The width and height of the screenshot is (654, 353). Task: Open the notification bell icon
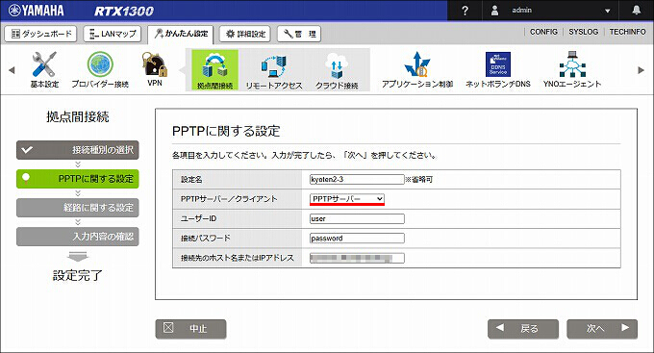pos(636,11)
